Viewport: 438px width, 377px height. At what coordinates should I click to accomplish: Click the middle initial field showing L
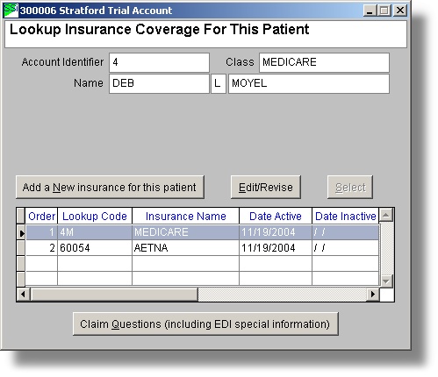pos(219,83)
